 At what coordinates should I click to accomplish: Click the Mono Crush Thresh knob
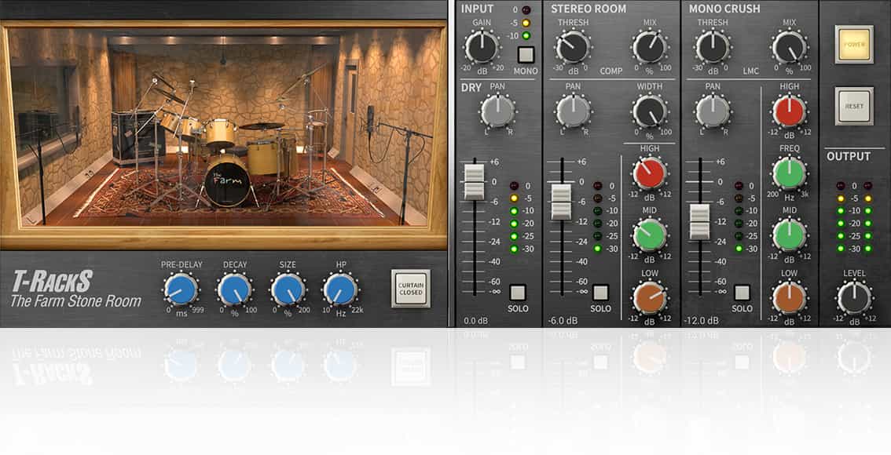click(x=713, y=48)
